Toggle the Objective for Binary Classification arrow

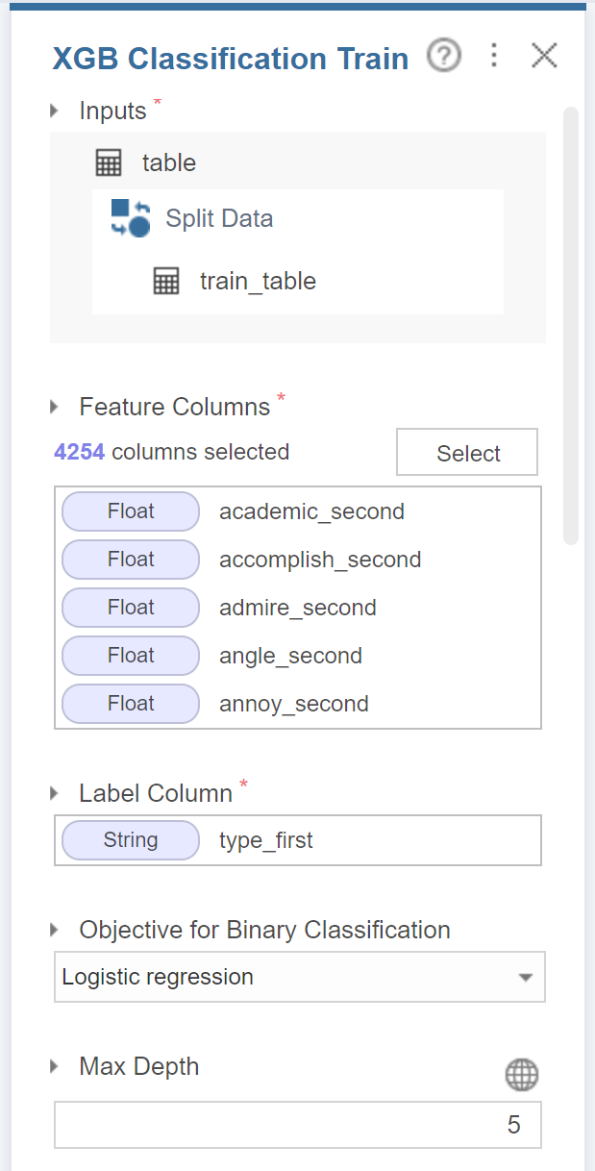(55, 931)
